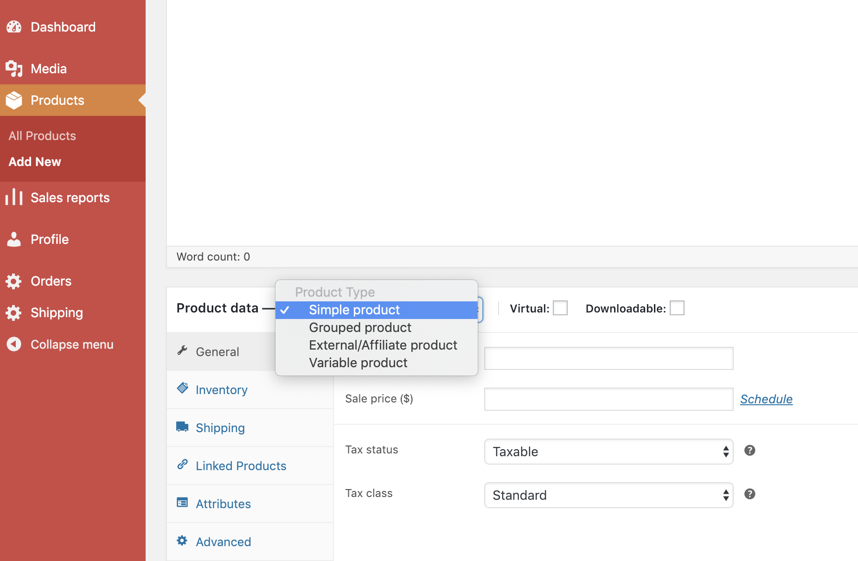Click the Orders gear icon
Image resolution: width=858 pixels, height=561 pixels.
(14, 281)
